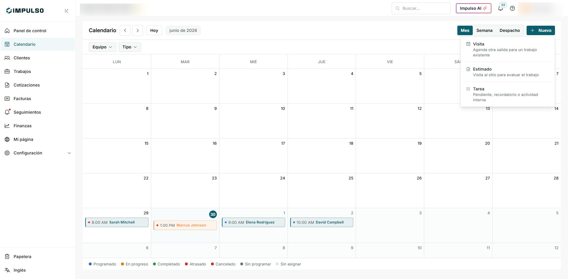Click the Finanzas chart icon

7,126
